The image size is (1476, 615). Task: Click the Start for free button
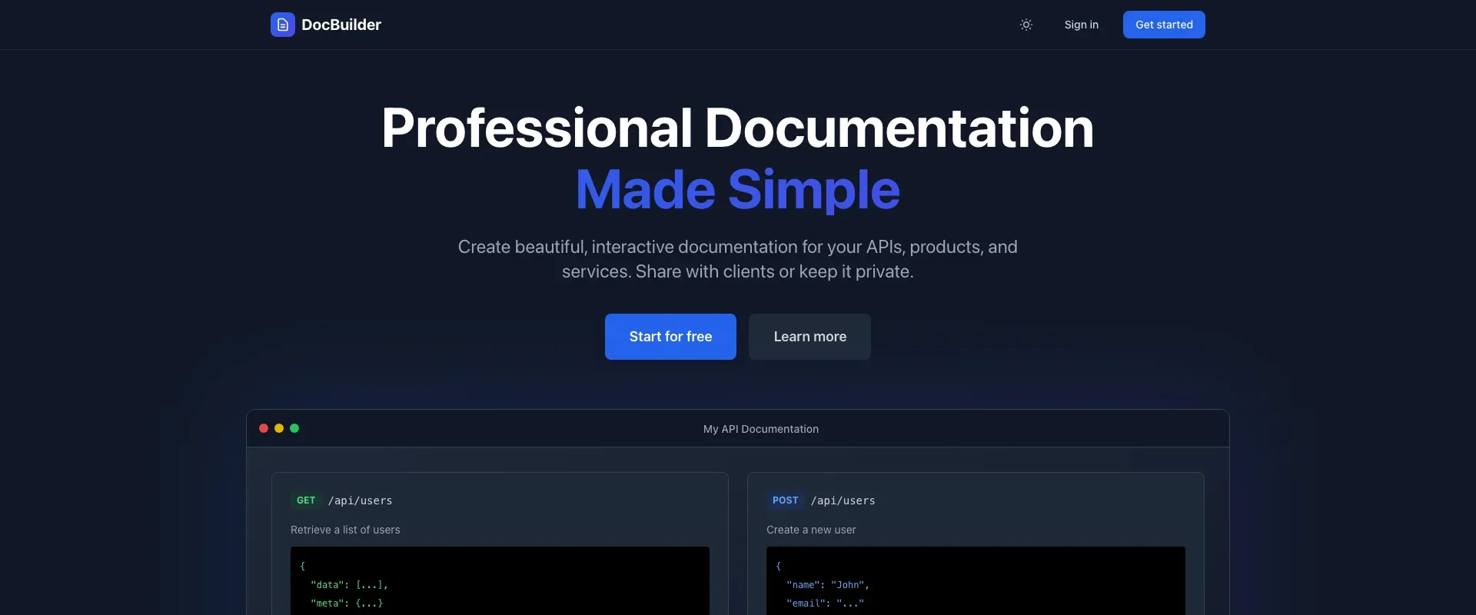[670, 337]
